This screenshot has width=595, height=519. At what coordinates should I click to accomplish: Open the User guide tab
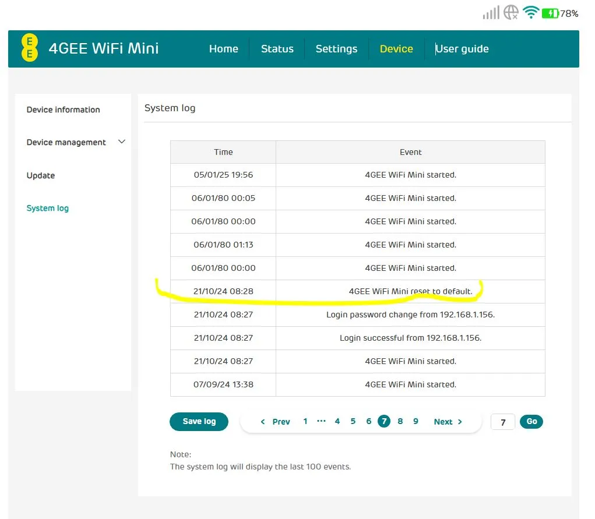462,49
